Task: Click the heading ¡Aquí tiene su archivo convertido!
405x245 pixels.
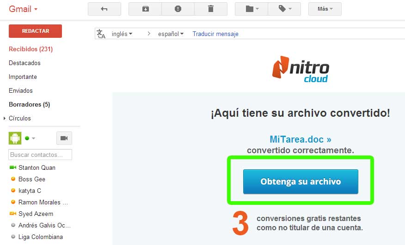Action: pos(301,113)
